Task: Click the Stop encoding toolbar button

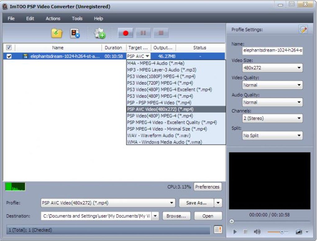Action: 161,33
